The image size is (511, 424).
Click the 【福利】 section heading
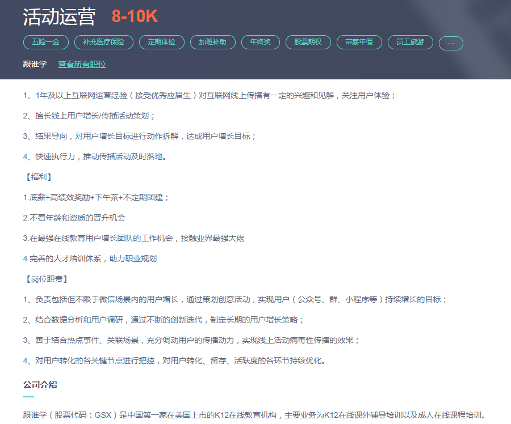(x=39, y=177)
